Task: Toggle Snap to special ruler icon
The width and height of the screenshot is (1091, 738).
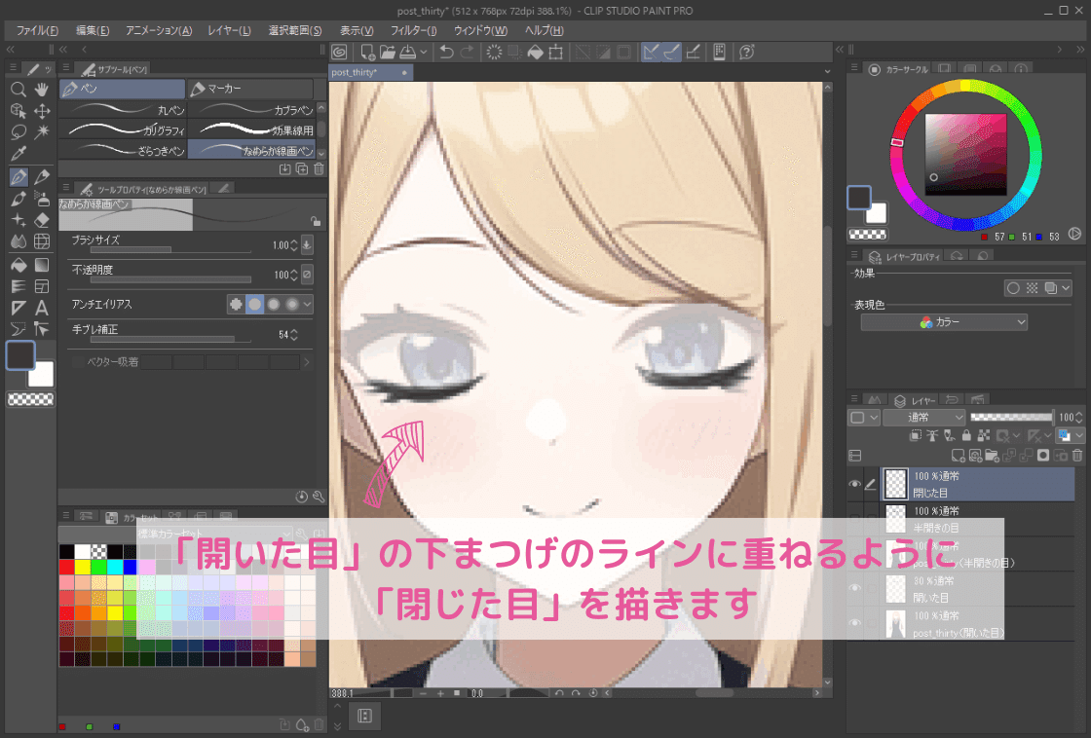Action: tap(672, 53)
